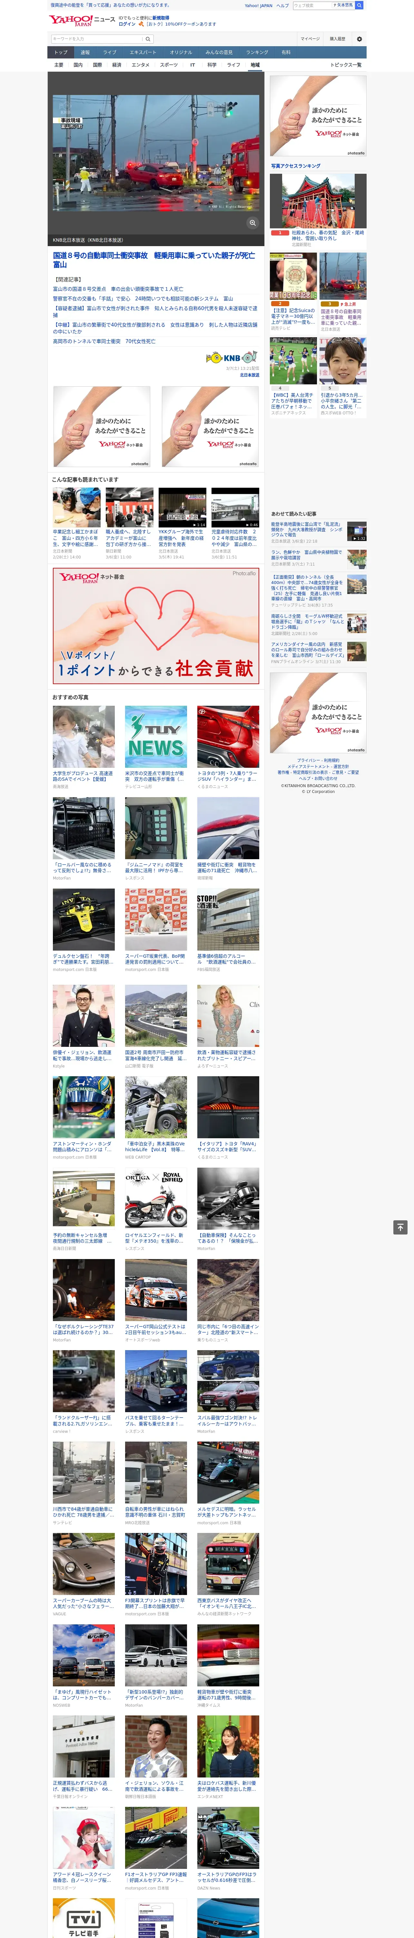
Task: Open the WBC cheerleaders ranking photo
Action: tap(293, 361)
